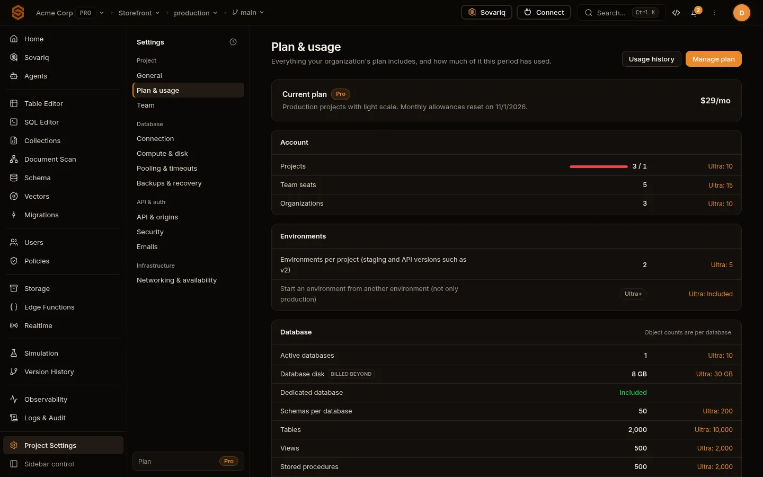Image resolution: width=763 pixels, height=477 pixels.
Task: Open the Security settings section
Action: pyautogui.click(x=150, y=232)
